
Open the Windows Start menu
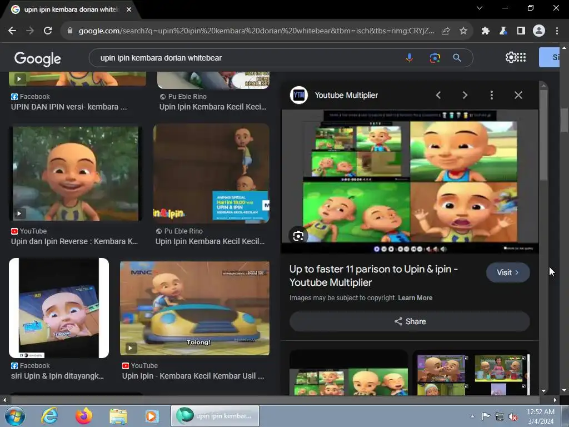[15, 416]
